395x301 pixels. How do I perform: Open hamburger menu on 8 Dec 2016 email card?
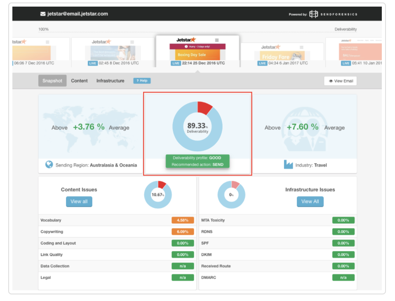pyautogui.click(x=132, y=42)
